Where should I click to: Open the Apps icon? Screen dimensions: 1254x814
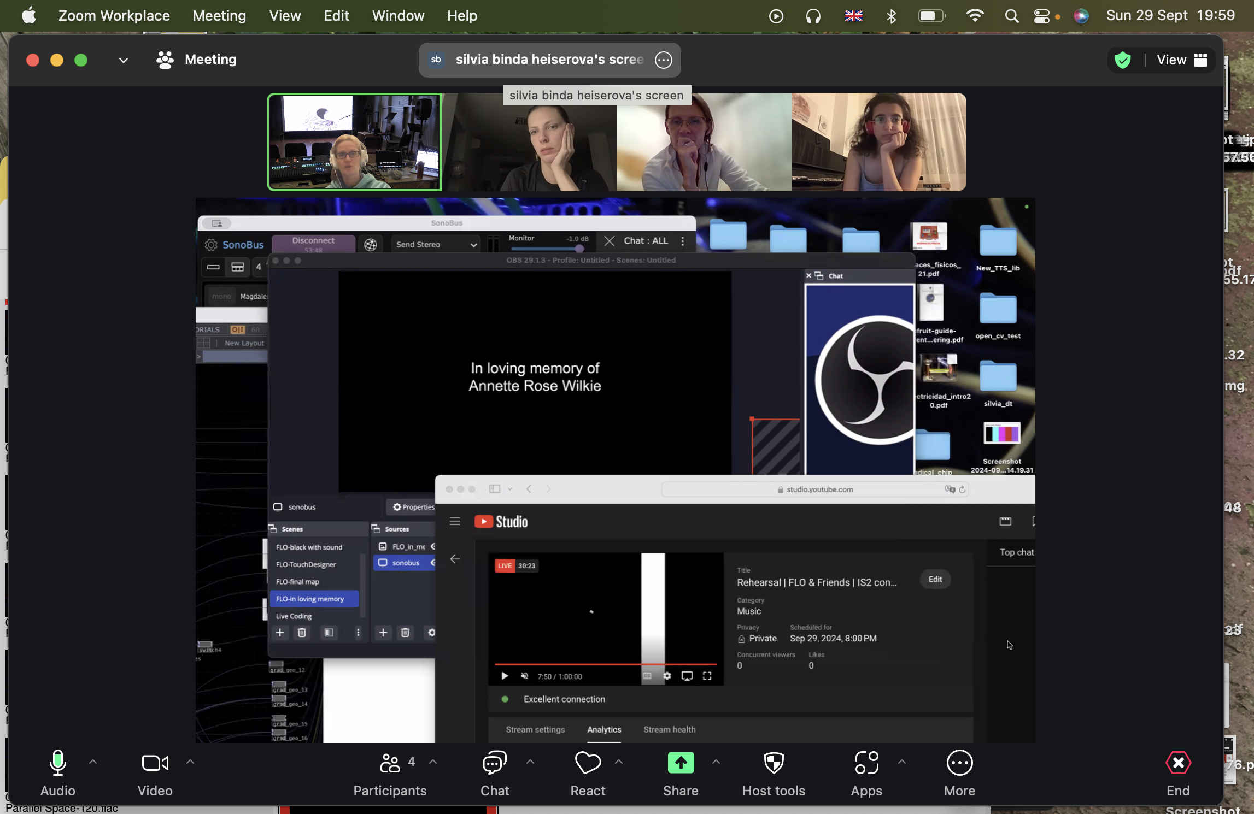(866, 763)
